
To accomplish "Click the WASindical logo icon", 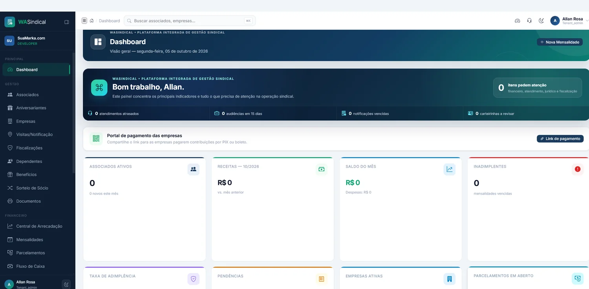I will click(x=10, y=22).
